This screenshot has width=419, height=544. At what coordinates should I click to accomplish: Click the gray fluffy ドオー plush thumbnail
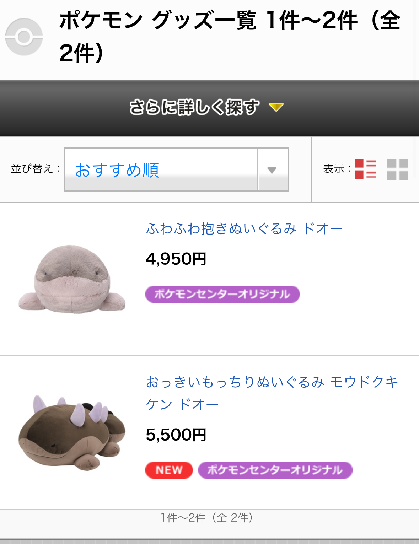[72, 279]
